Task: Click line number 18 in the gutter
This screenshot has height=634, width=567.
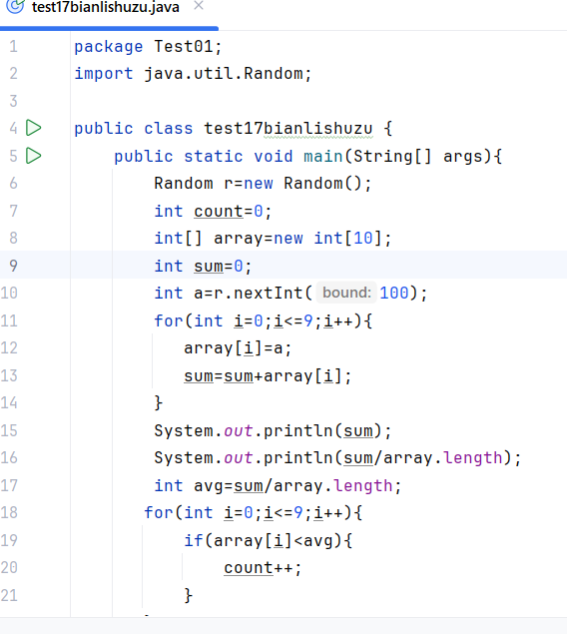Action: click(x=9, y=512)
